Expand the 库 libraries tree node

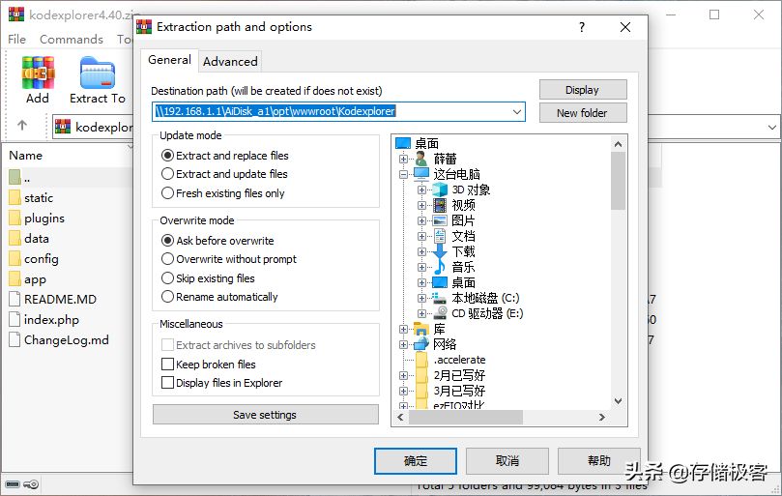pyautogui.click(x=403, y=329)
